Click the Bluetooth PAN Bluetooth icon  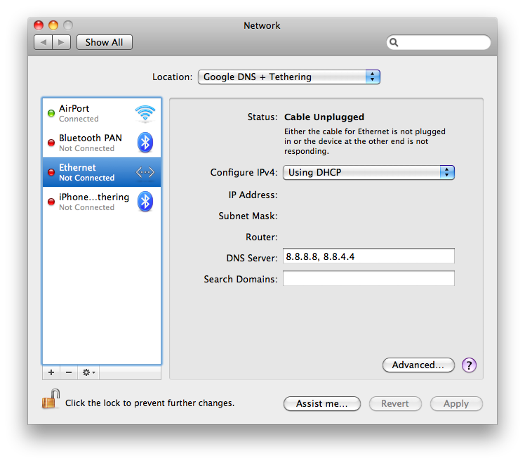[145, 143]
